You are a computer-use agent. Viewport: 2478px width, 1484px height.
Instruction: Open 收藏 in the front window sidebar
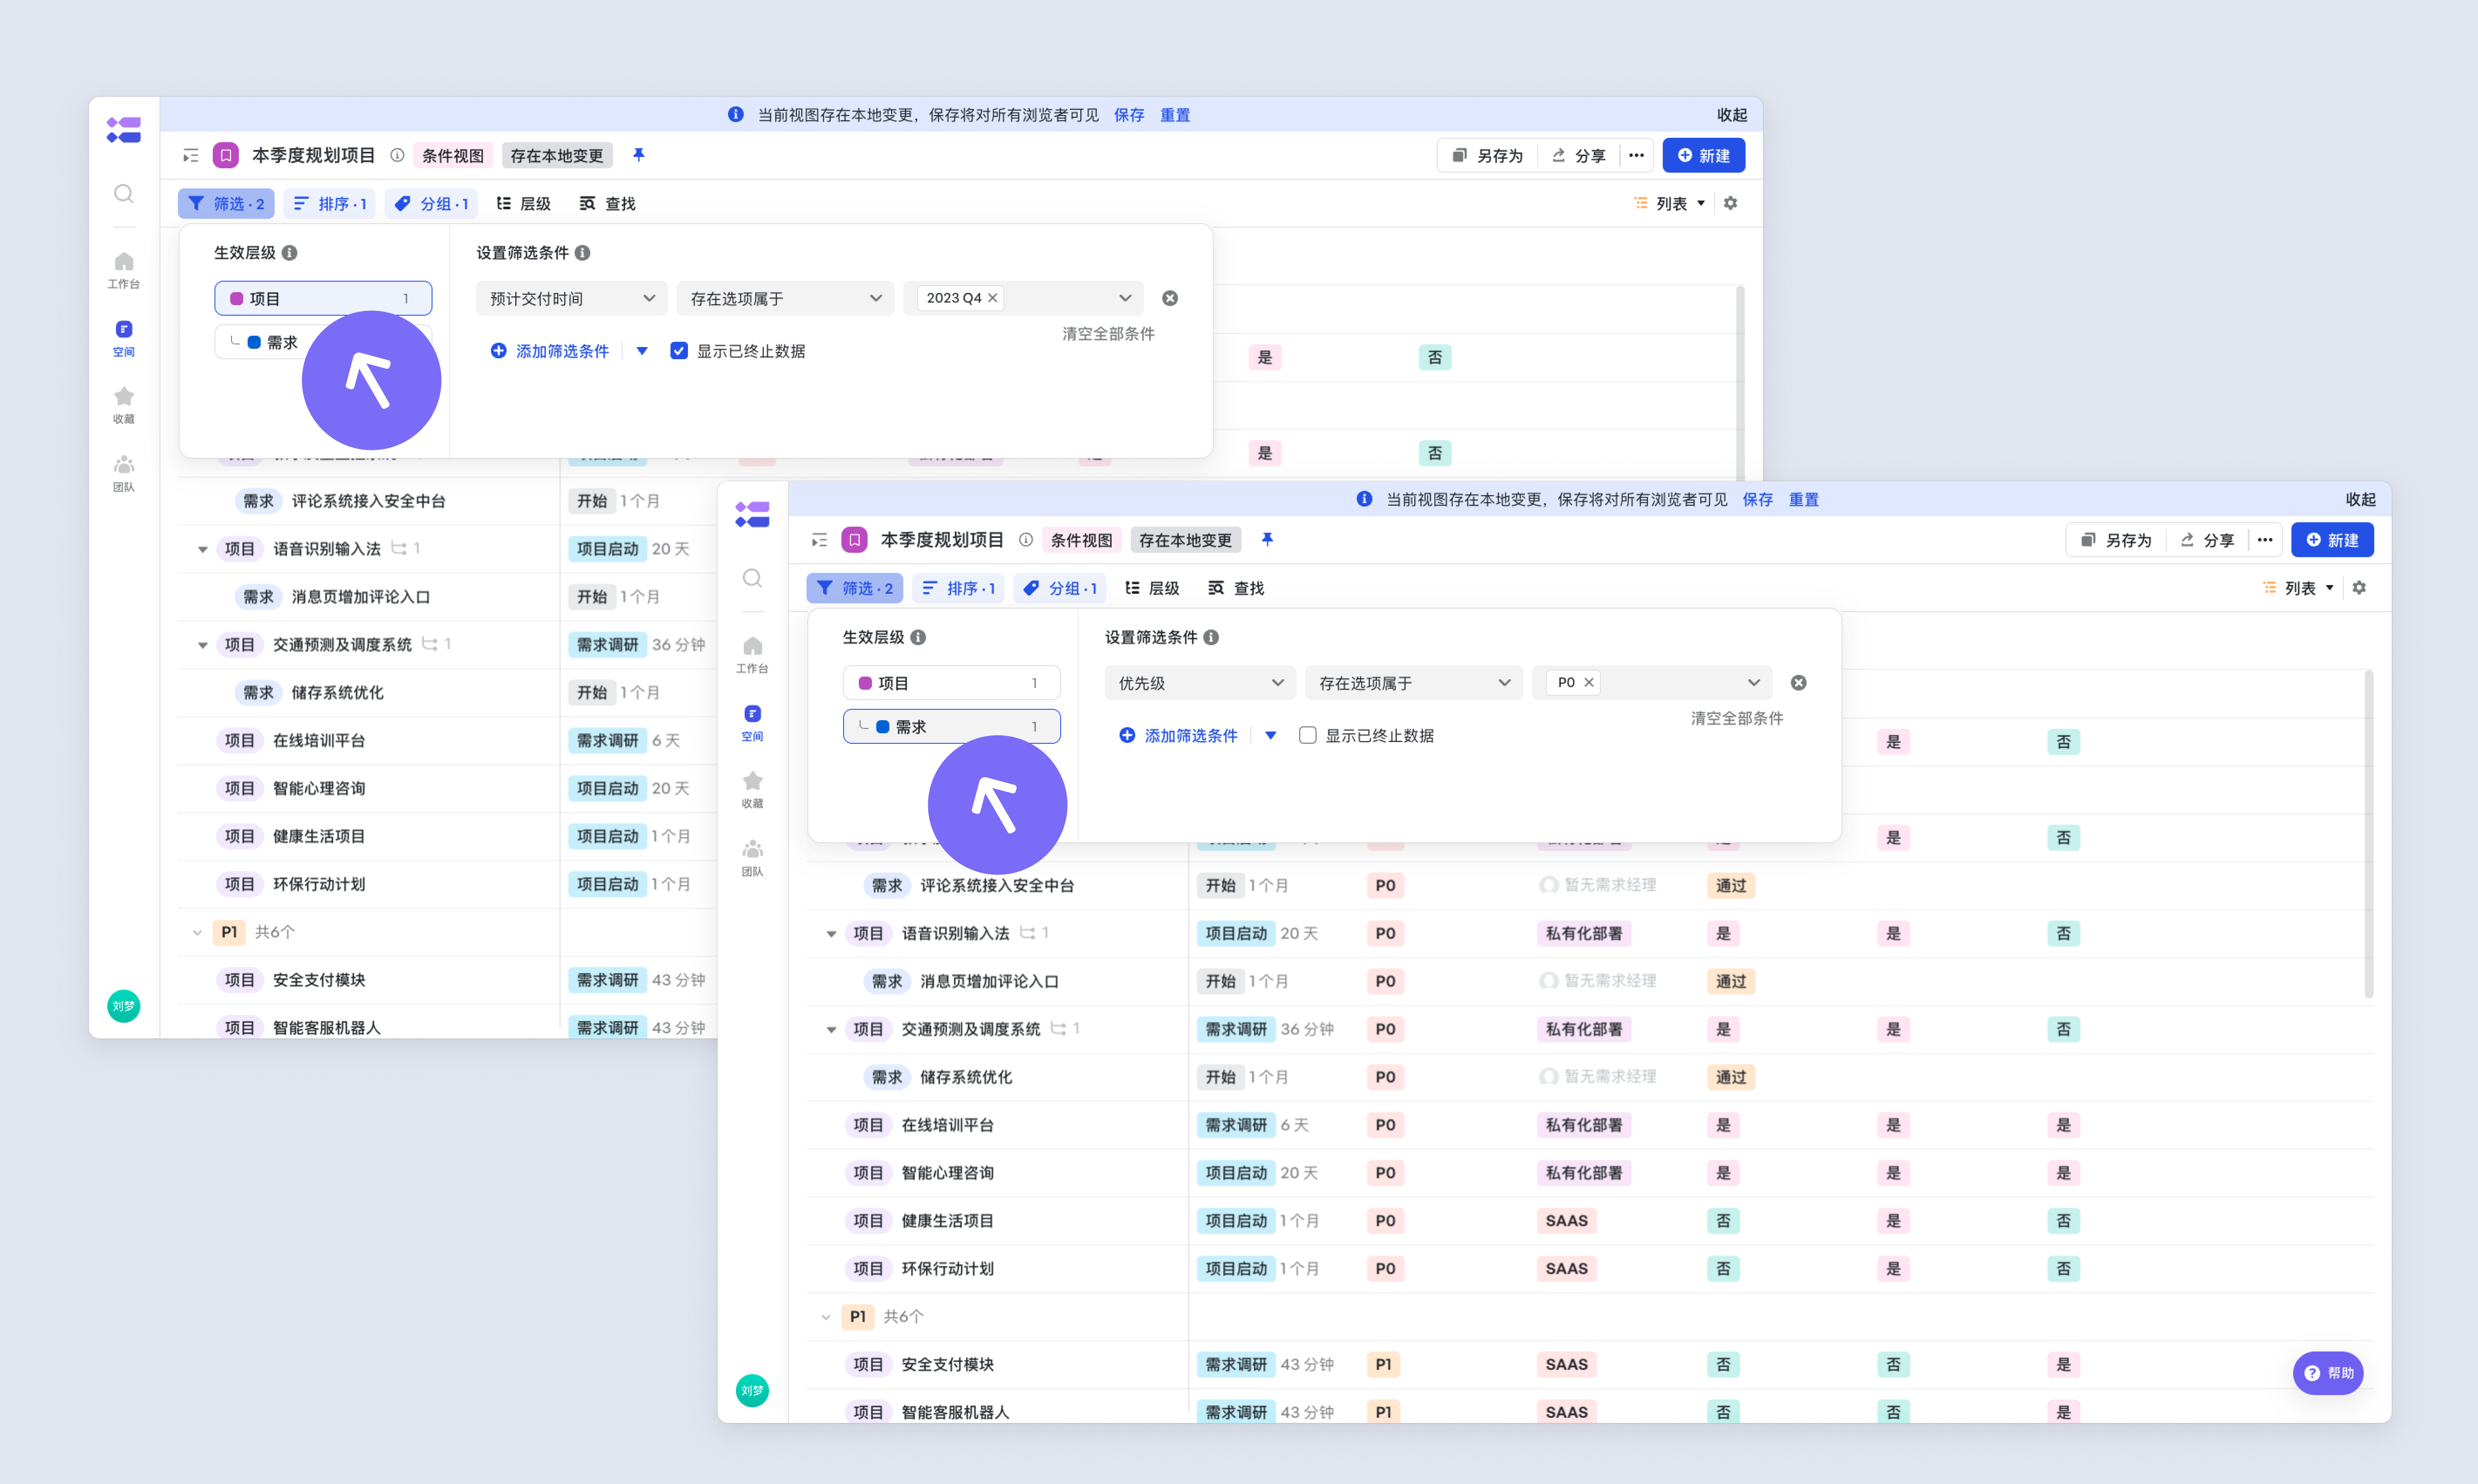tap(752, 790)
